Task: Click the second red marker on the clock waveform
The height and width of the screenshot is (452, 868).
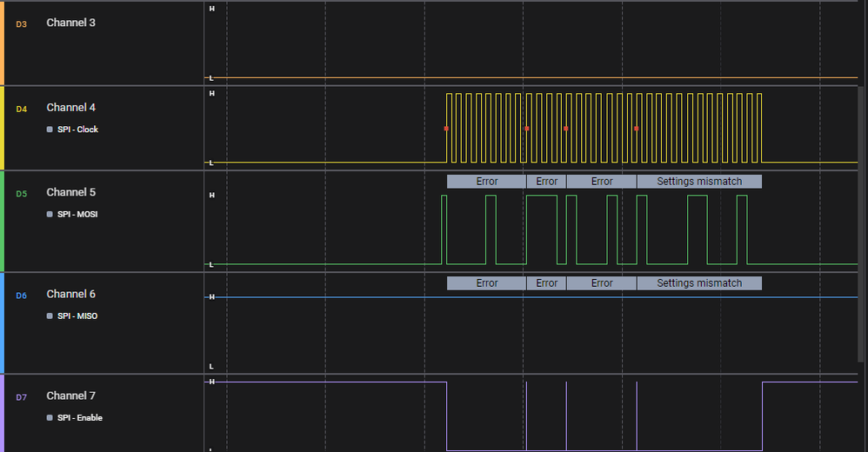Action: [526, 129]
